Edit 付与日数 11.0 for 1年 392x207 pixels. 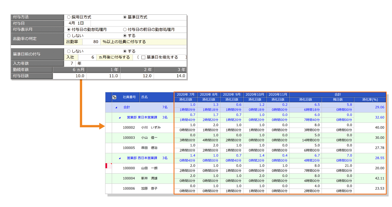[103, 76]
